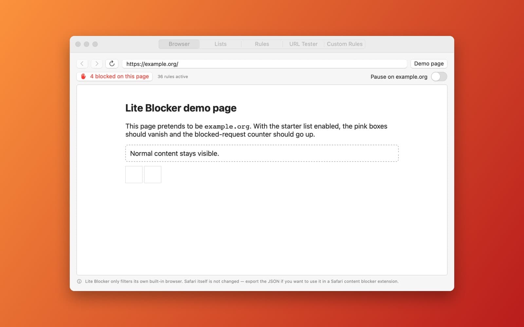Open the Custom Rules tab
The width and height of the screenshot is (524, 327).
pyautogui.click(x=345, y=44)
